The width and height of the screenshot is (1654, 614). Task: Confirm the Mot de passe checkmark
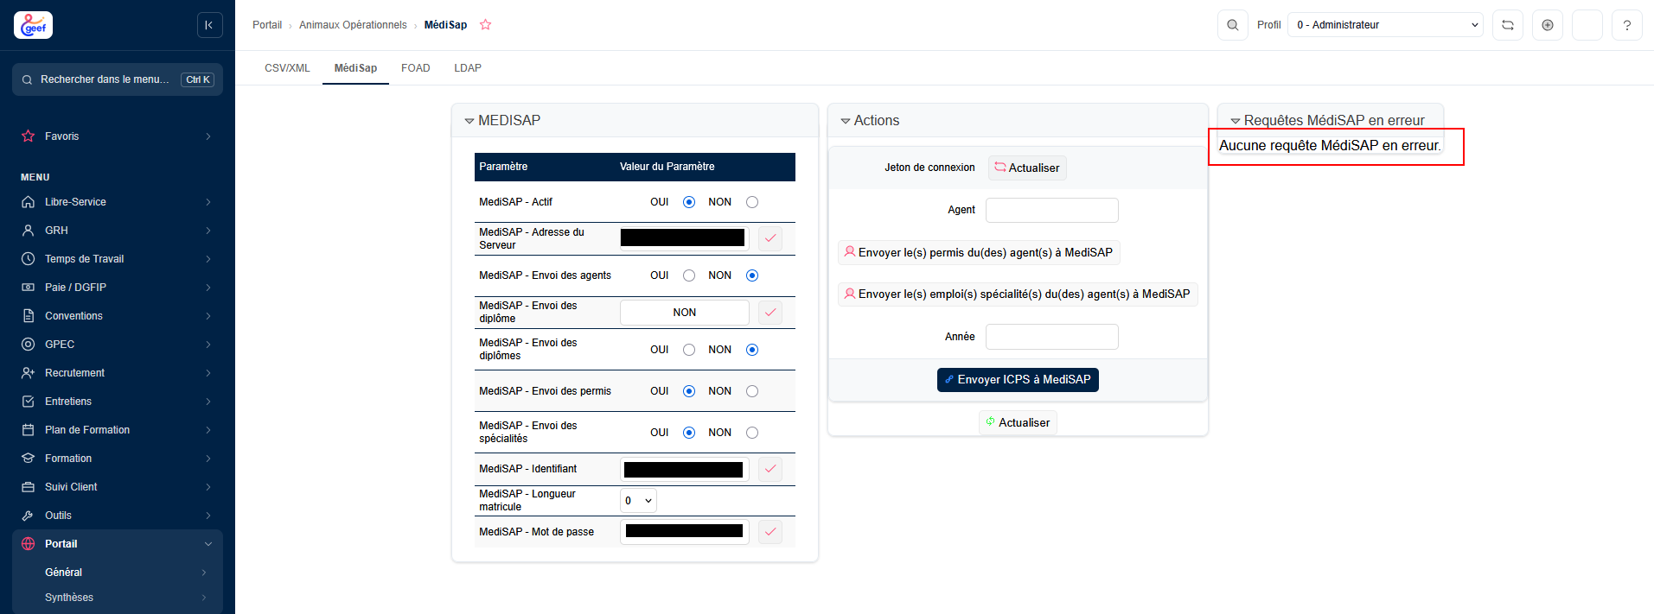click(770, 532)
